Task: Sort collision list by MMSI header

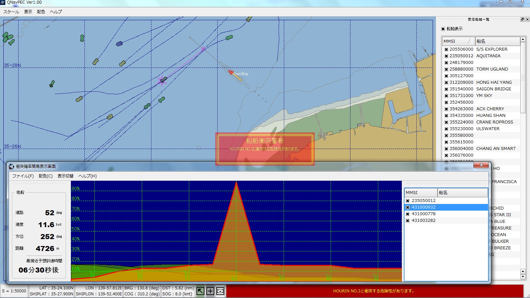Action: coord(421,192)
